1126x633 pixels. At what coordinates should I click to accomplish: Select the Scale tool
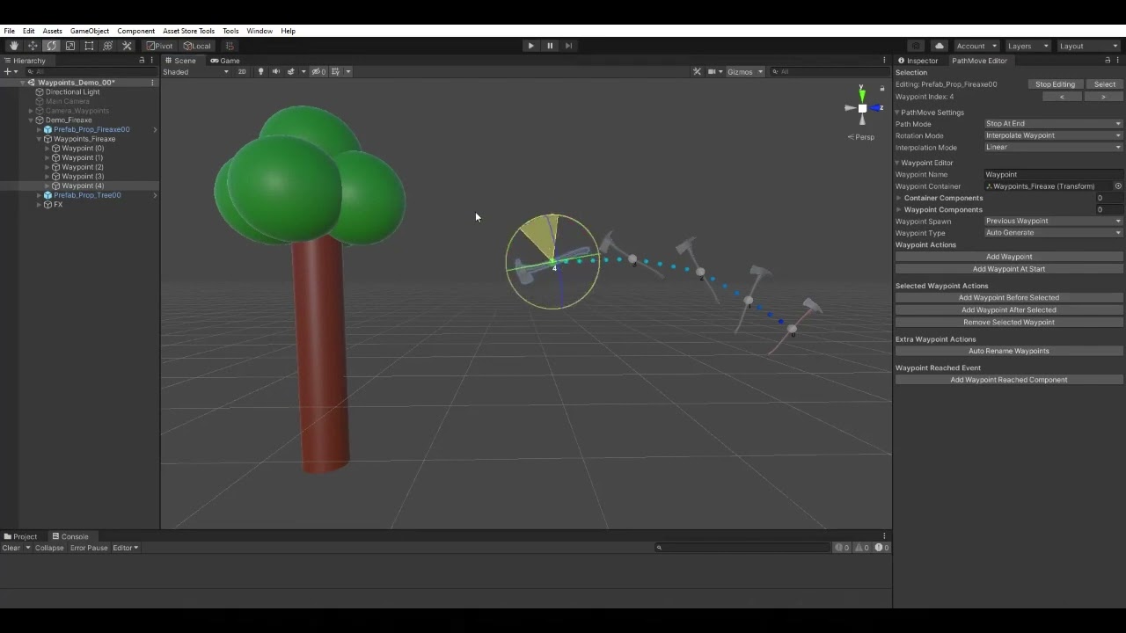pos(70,46)
